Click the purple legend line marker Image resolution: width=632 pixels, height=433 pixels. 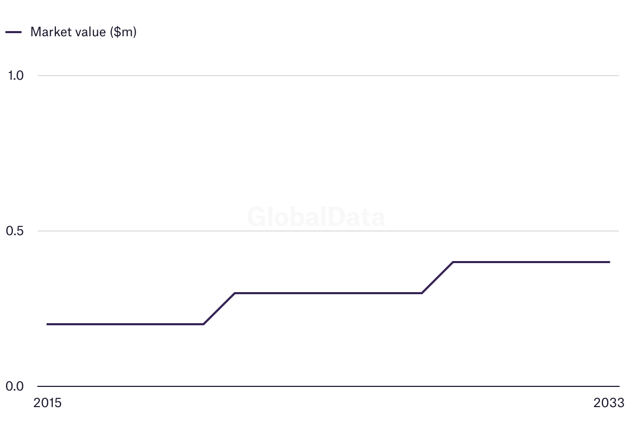[x=13, y=32]
